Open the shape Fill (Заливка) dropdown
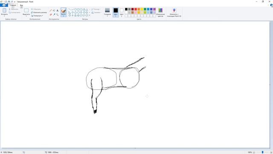 [x=96, y=12]
